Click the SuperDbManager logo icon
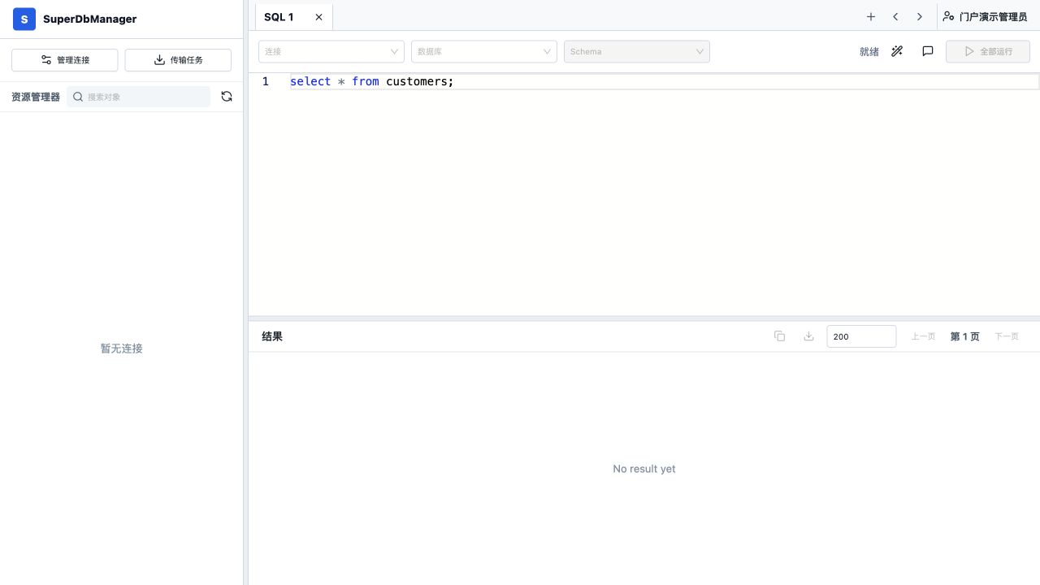 pos(24,19)
